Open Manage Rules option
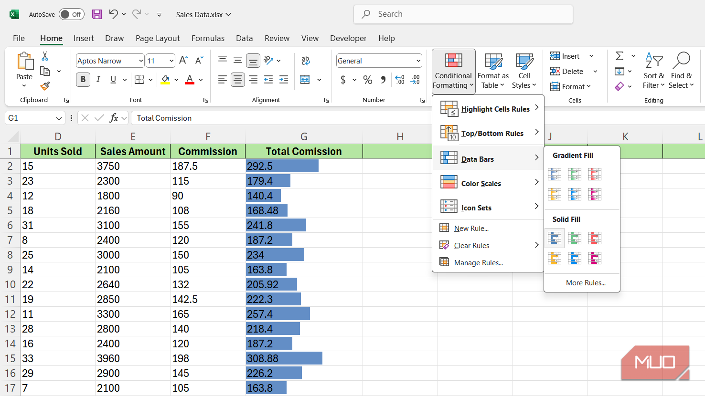705x396 pixels. tap(478, 263)
